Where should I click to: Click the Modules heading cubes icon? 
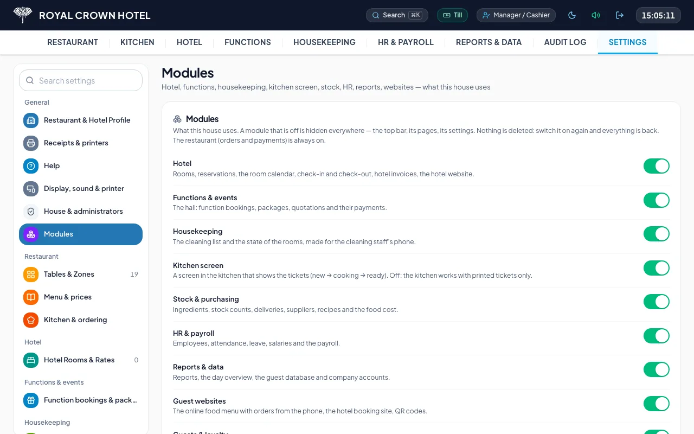click(x=177, y=119)
